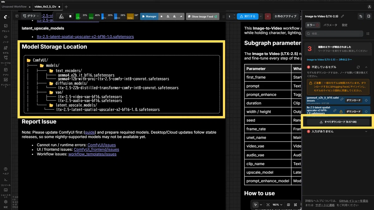Open ComfyUI/issues link

point(102,145)
